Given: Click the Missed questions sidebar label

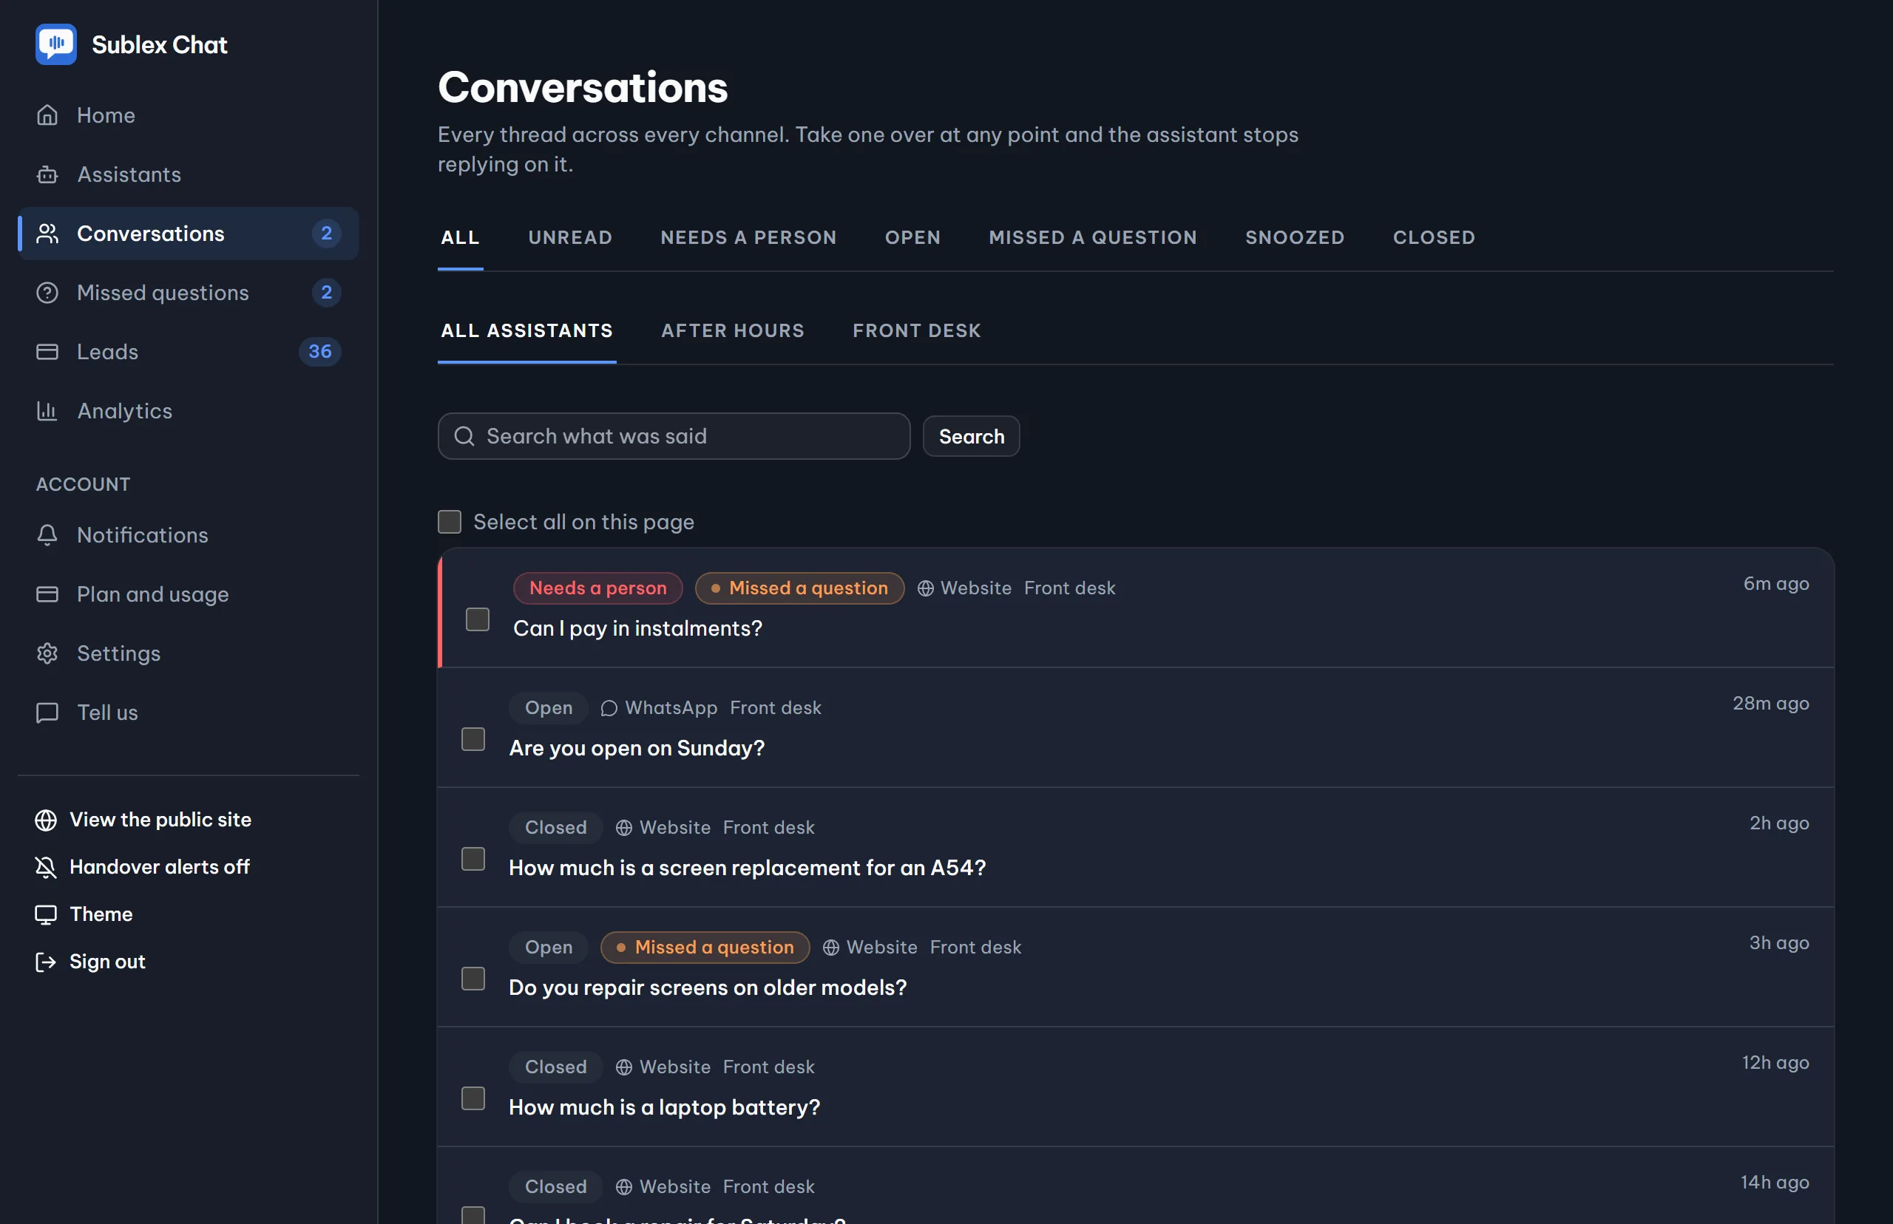Looking at the screenshot, I should [163, 293].
